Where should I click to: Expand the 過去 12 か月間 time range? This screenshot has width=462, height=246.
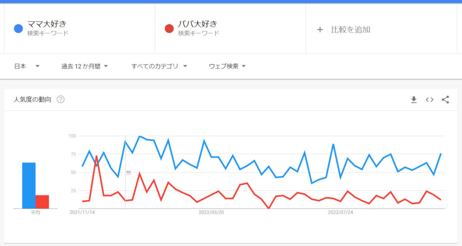(85, 66)
